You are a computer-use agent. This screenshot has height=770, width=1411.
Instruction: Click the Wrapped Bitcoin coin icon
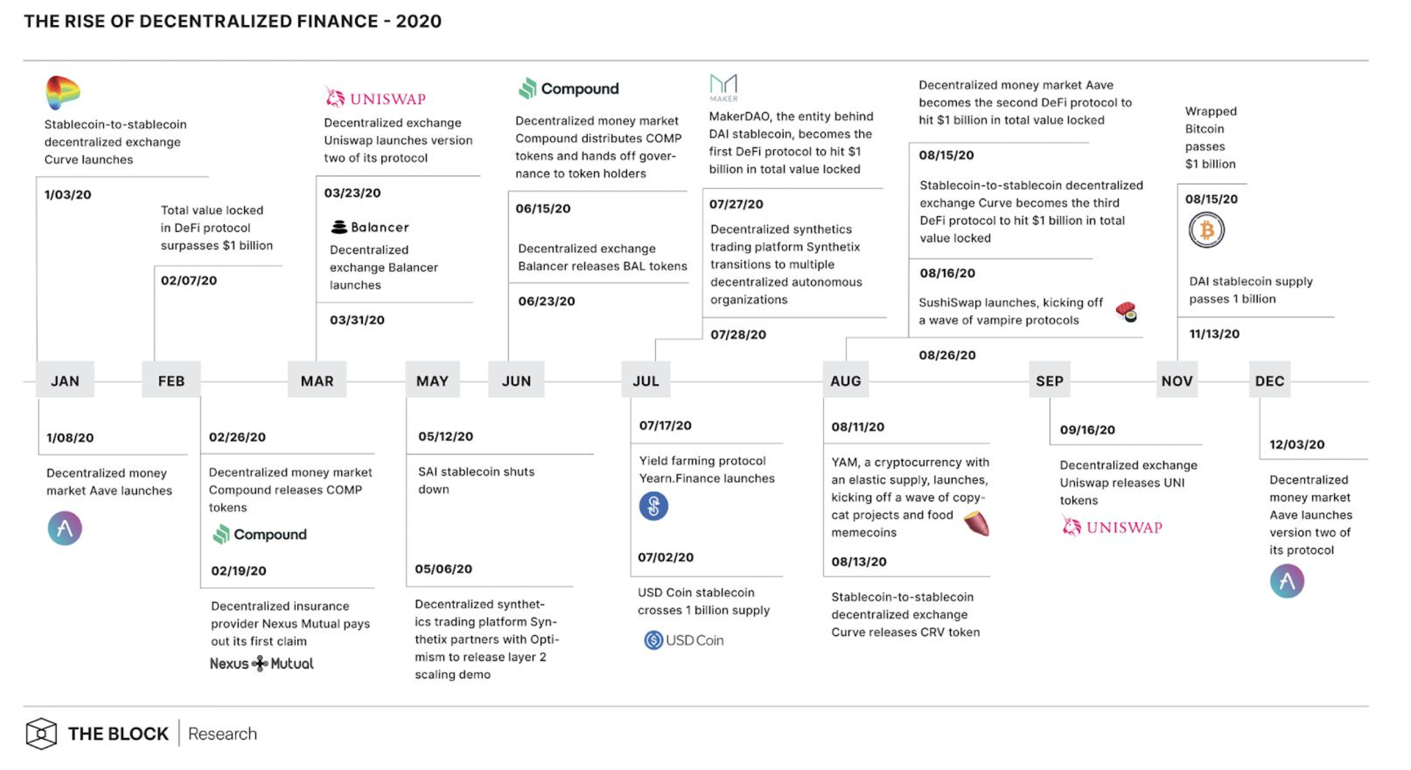tap(1206, 230)
